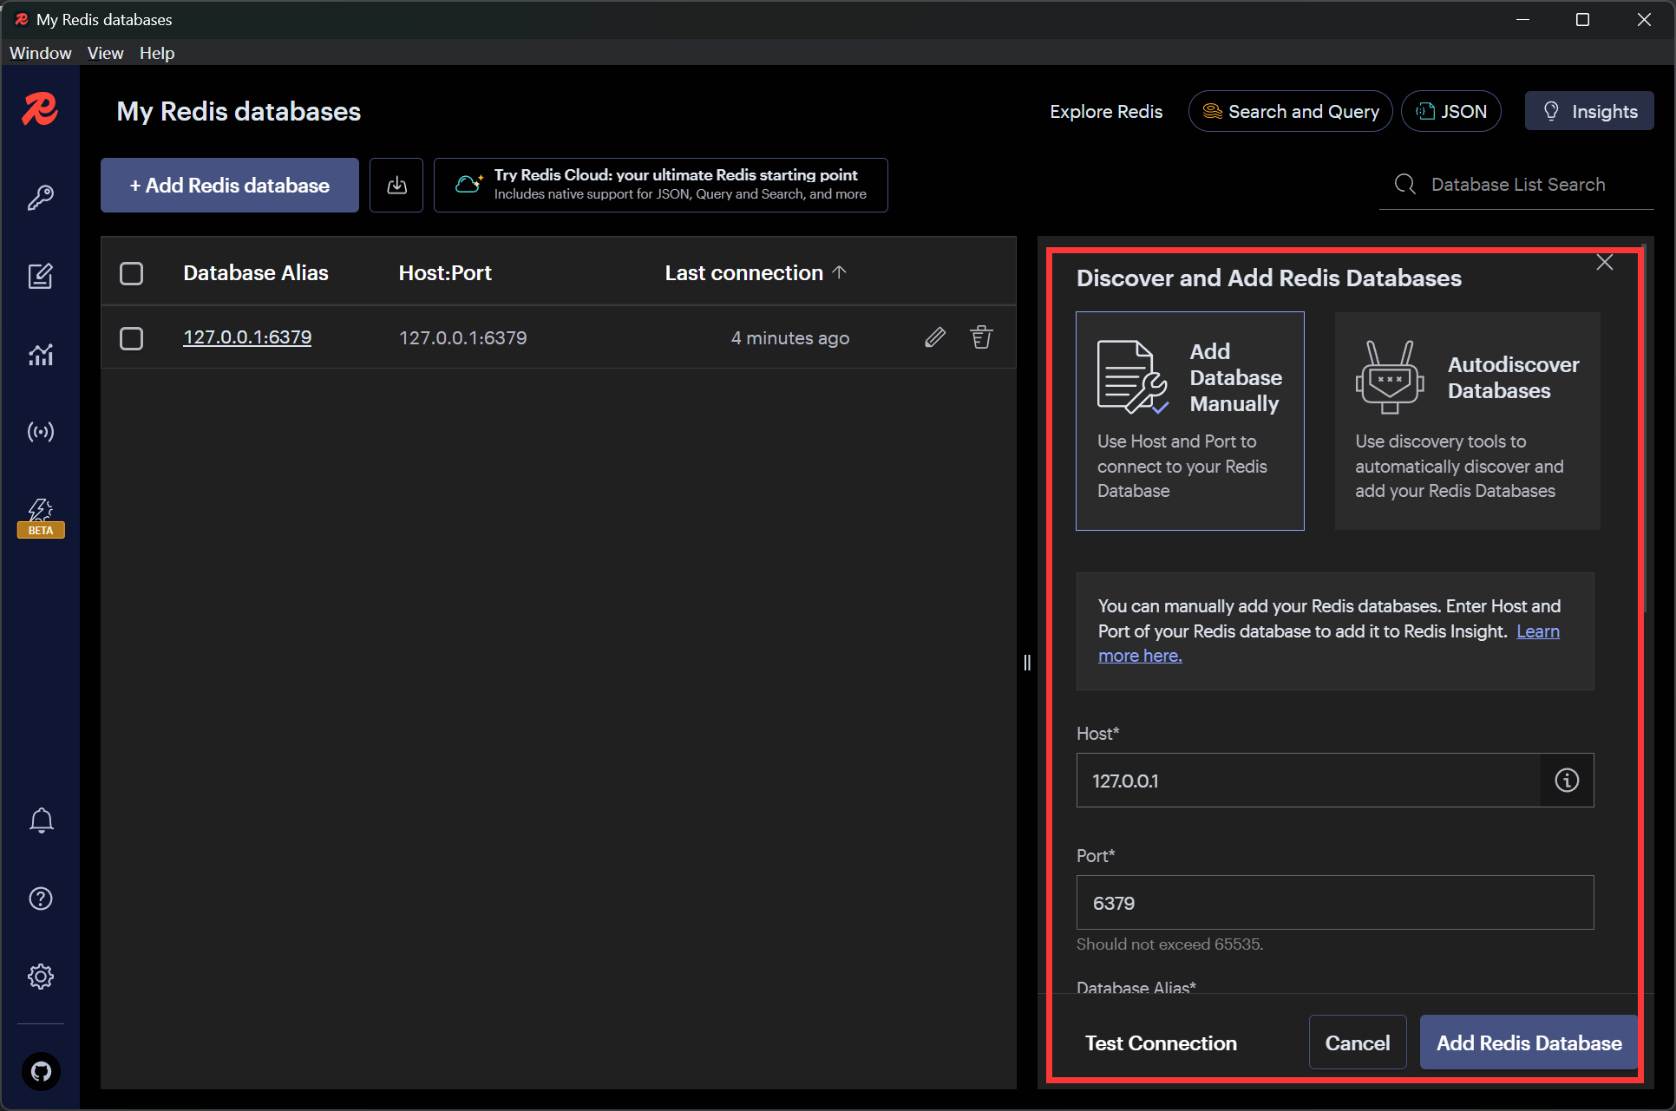Open the Help menu
This screenshot has width=1676, height=1111.
[157, 53]
